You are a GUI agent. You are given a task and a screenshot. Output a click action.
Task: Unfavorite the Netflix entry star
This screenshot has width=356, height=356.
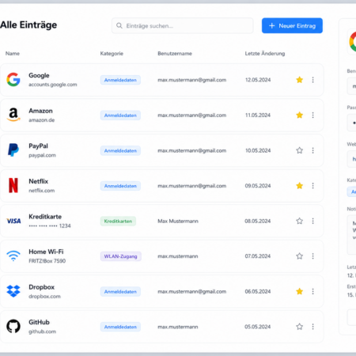pos(299,186)
